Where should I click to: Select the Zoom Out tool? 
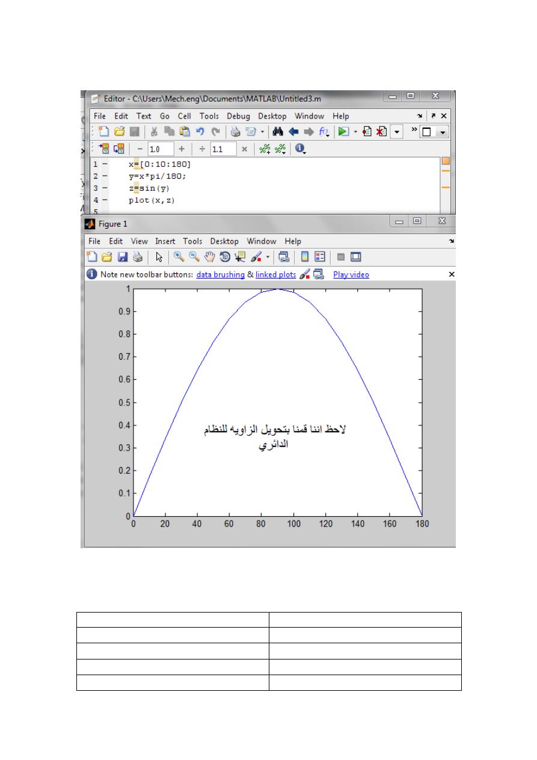tap(194, 257)
